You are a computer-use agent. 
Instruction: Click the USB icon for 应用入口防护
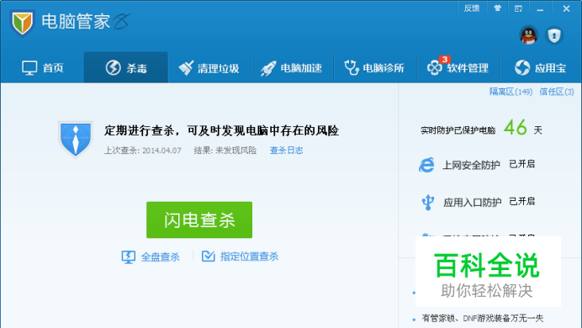[x=427, y=202]
